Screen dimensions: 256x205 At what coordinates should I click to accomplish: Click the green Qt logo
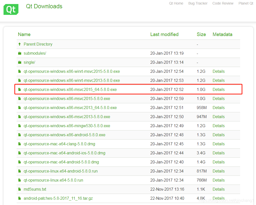[11, 10]
